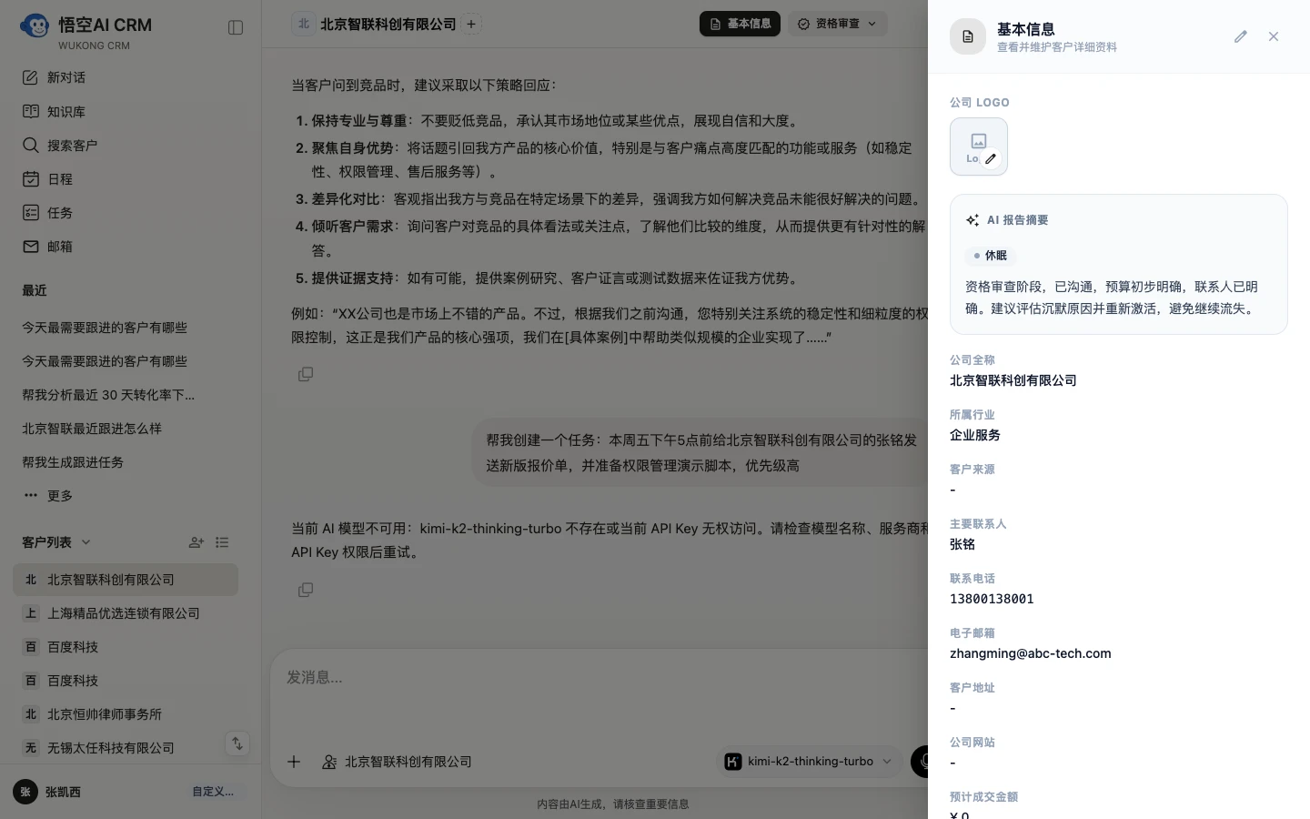
Task: Select customer 北京恒帅律师事务所
Action: coord(126,714)
